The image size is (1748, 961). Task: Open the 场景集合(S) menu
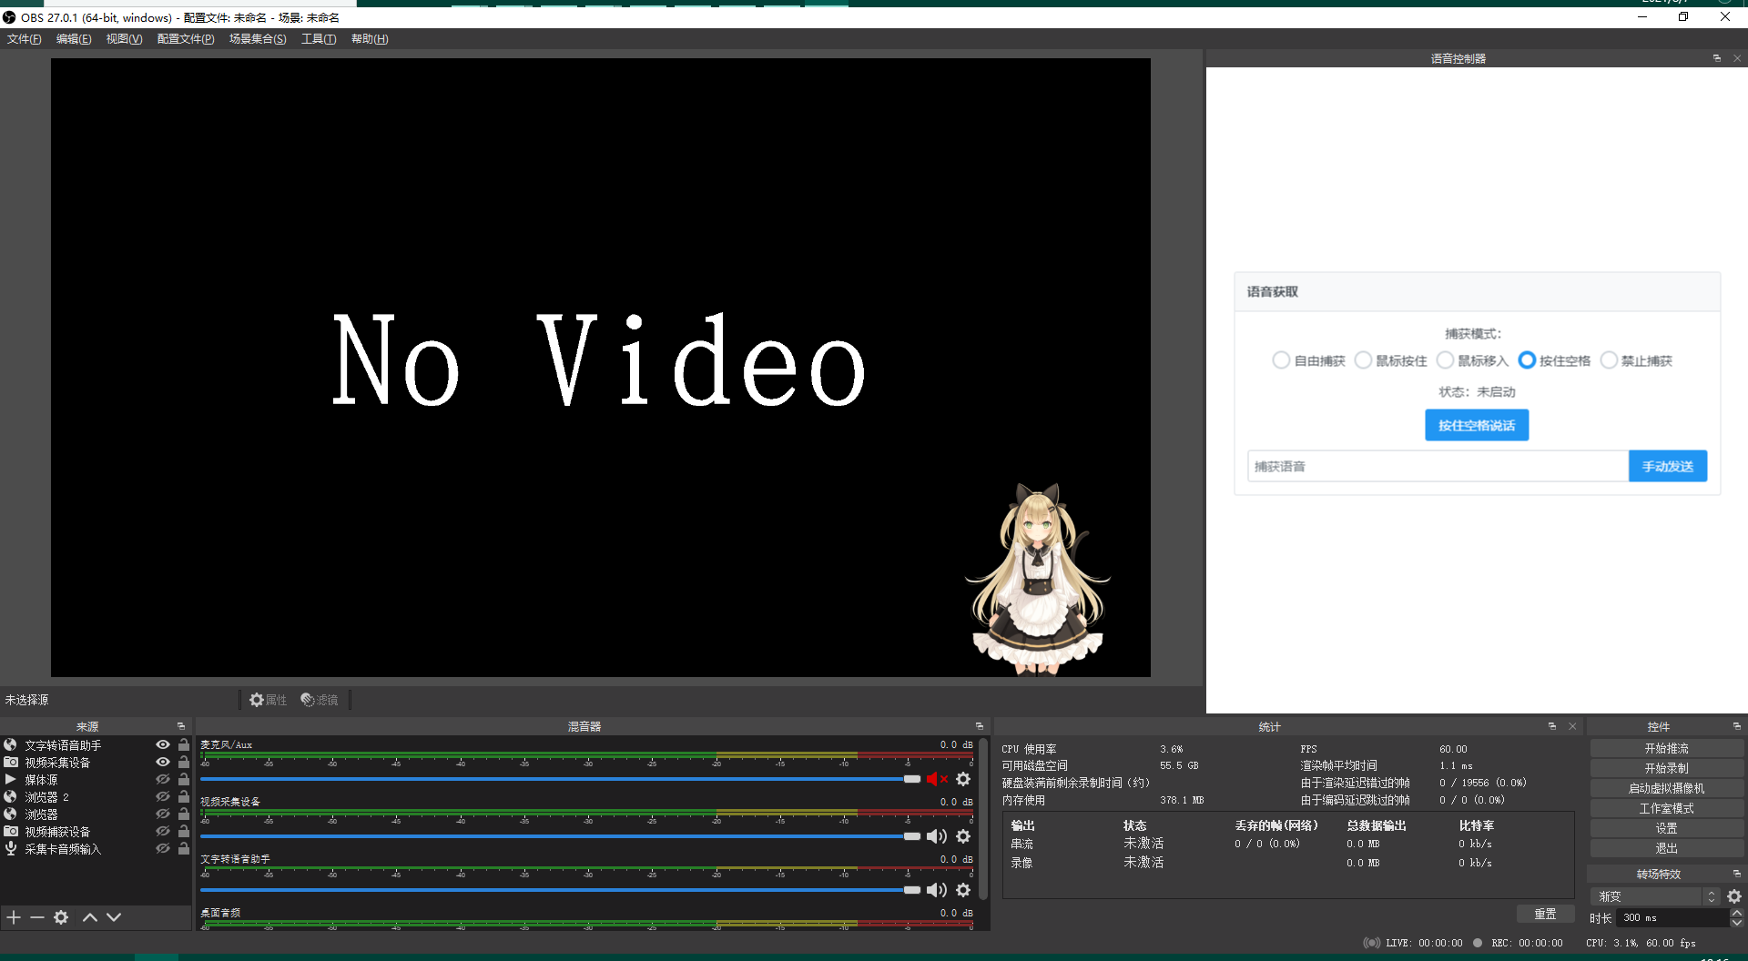coord(258,39)
